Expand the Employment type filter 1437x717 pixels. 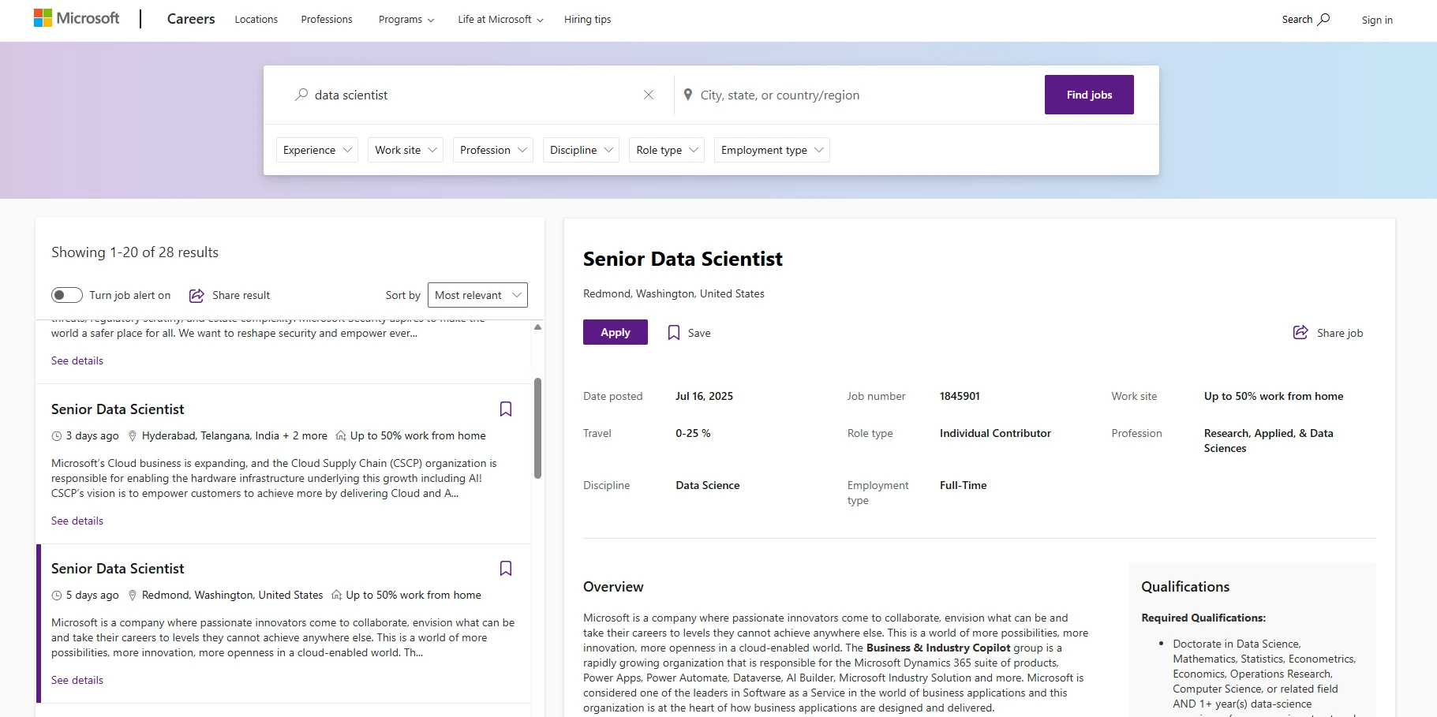click(x=772, y=150)
